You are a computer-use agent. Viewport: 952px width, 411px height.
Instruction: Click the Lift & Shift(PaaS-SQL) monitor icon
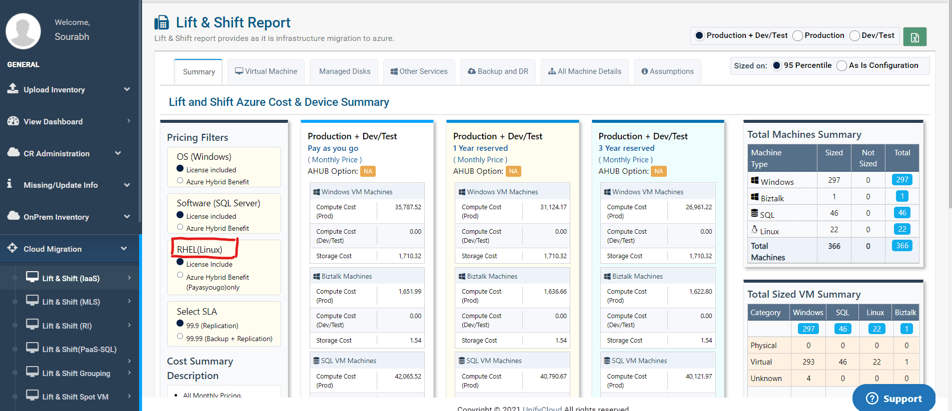pos(33,348)
